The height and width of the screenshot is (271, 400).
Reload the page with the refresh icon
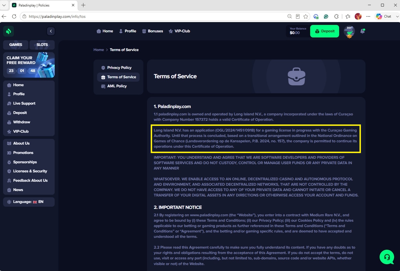[14, 16]
